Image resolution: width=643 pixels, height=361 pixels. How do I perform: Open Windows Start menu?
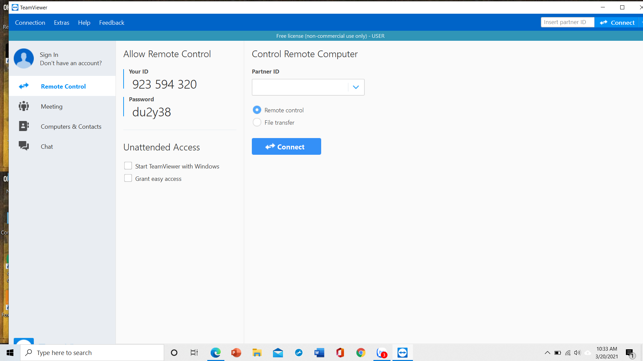(x=10, y=353)
